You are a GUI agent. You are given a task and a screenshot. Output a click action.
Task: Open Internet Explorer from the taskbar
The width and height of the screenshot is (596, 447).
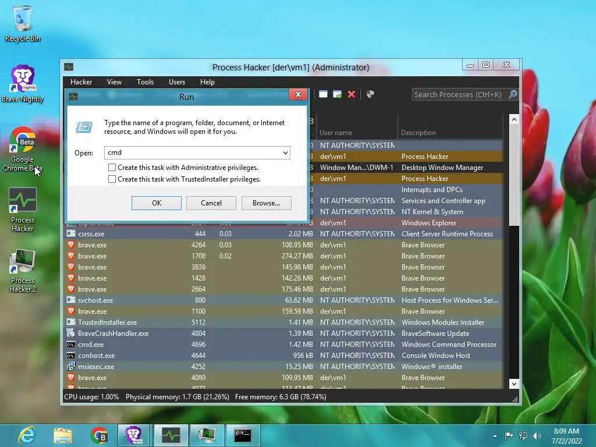coord(27,435)
